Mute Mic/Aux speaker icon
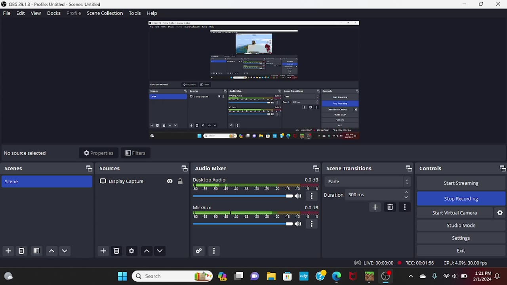The width and height of the screenshot is (507, 285). click(298, 224)
